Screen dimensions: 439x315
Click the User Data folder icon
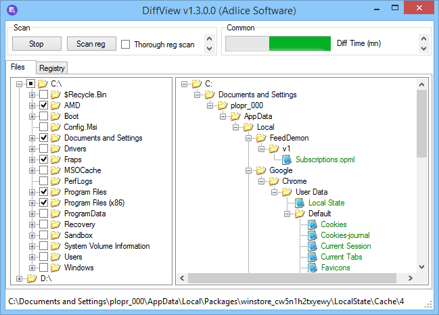click(287, 192)
